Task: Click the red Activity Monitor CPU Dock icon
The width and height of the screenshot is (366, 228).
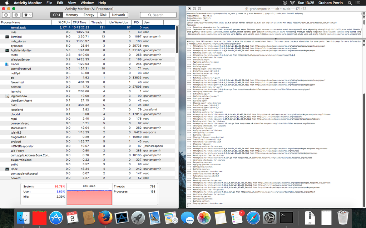Action: pyautogui.click(x=39, y=218)
